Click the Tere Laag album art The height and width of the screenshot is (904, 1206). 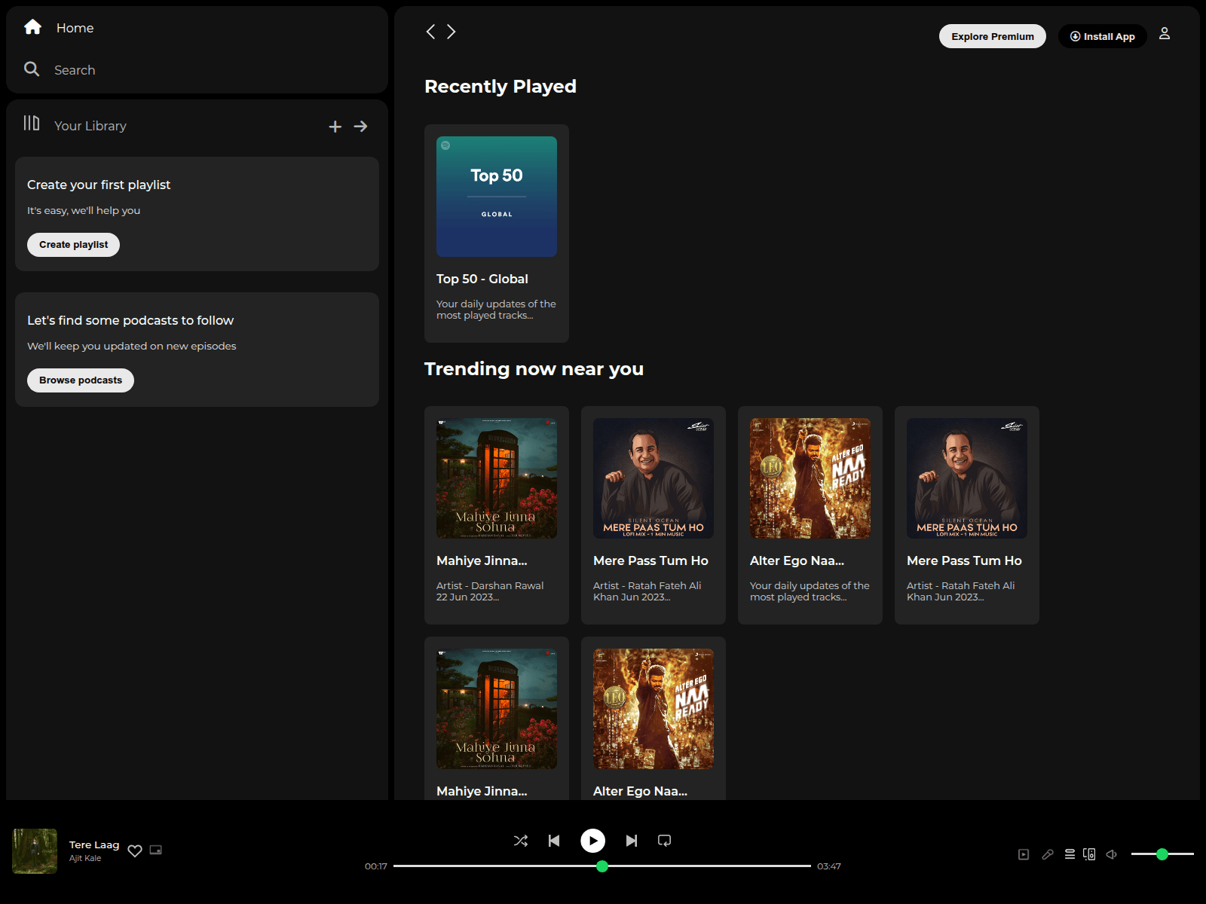pyautogui.click(x=35, y=851)
